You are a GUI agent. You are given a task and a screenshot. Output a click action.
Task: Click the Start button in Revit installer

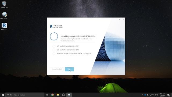69,69
